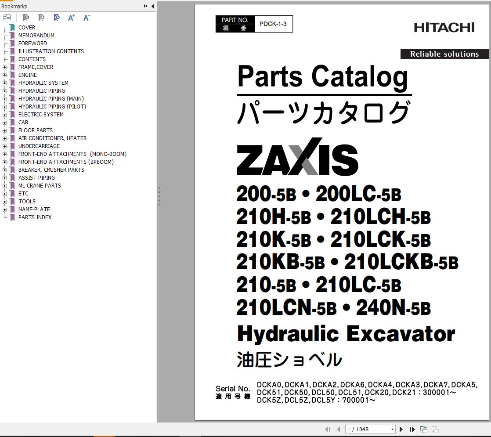Click the previous view icon
This screenshot has height=437, width=491.
coord(424,429)
